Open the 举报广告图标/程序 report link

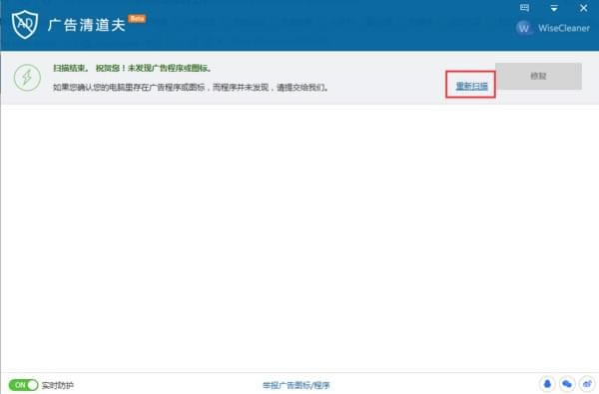pyautogui.click(x=297, y=385)
